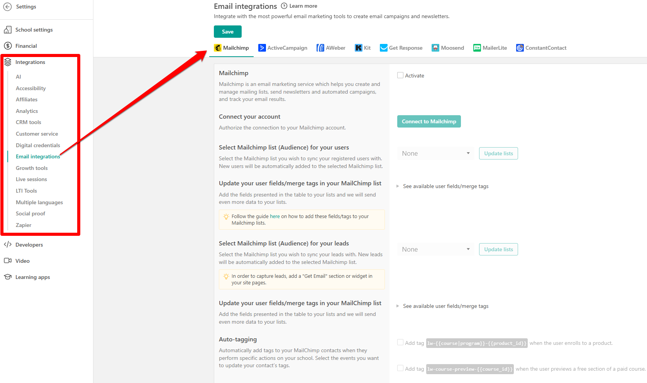Click the question mark icon beside Learn more
647x383 pixels.
(284, 6)
